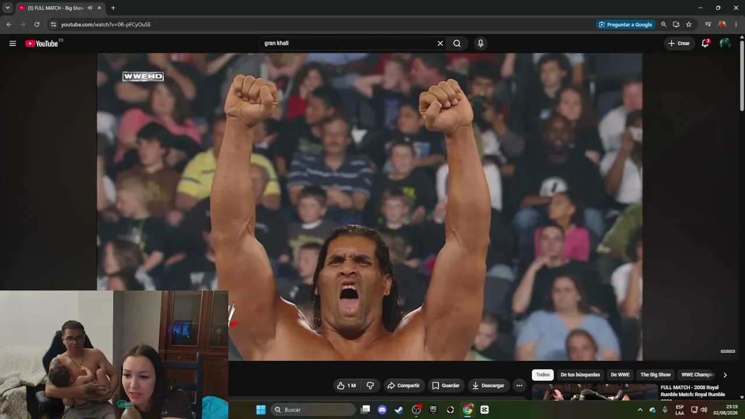Select the De WWE chip

click(620, 375)
